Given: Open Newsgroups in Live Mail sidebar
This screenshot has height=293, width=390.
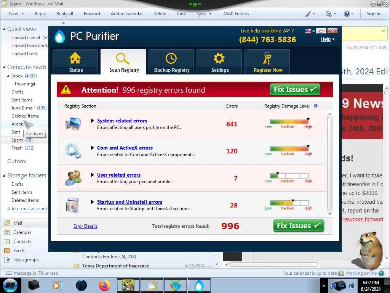Looking at the screenshot, I should [x=21, y=260].
